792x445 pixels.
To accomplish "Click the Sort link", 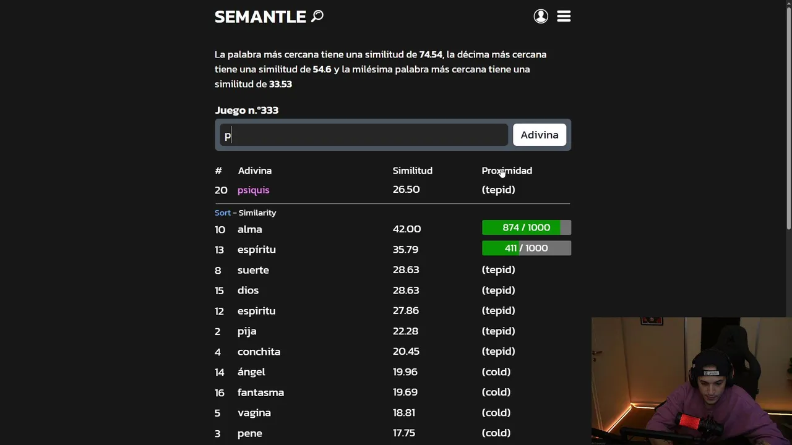I will click(x=222, y=213).
